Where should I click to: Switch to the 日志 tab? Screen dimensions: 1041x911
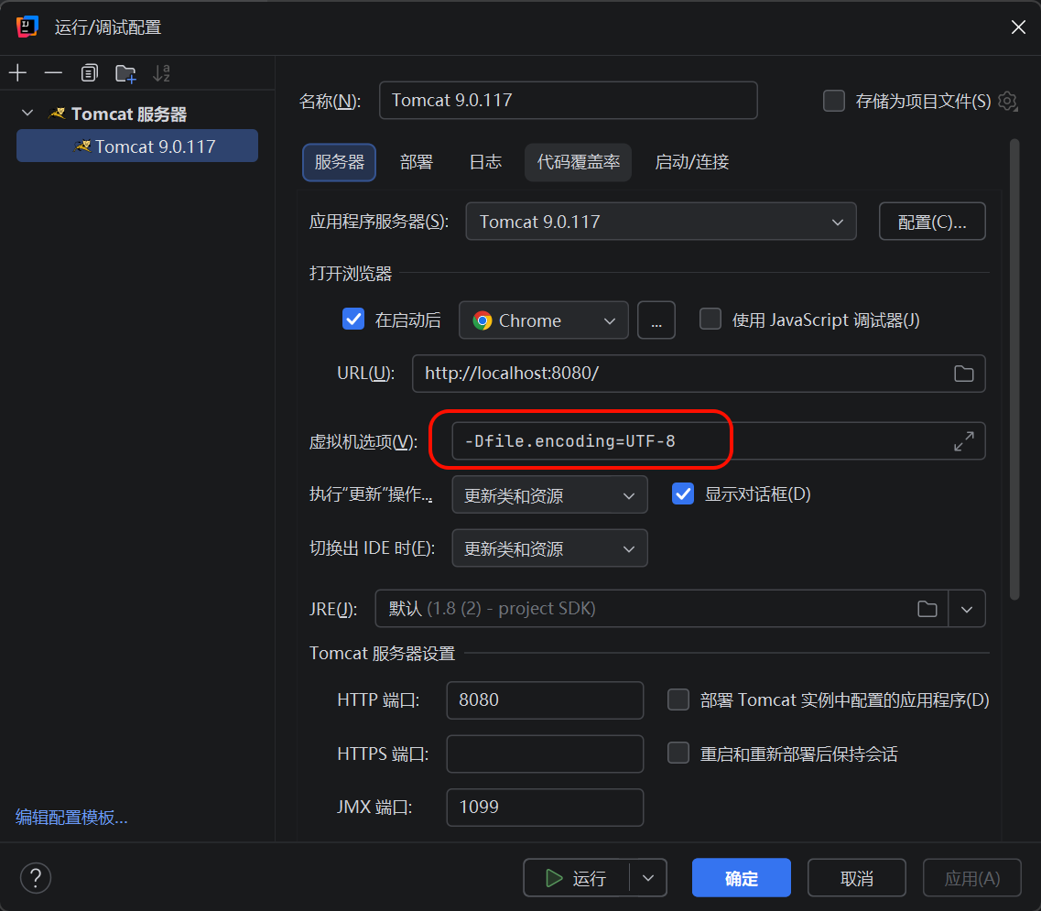[x=485, y=163]
